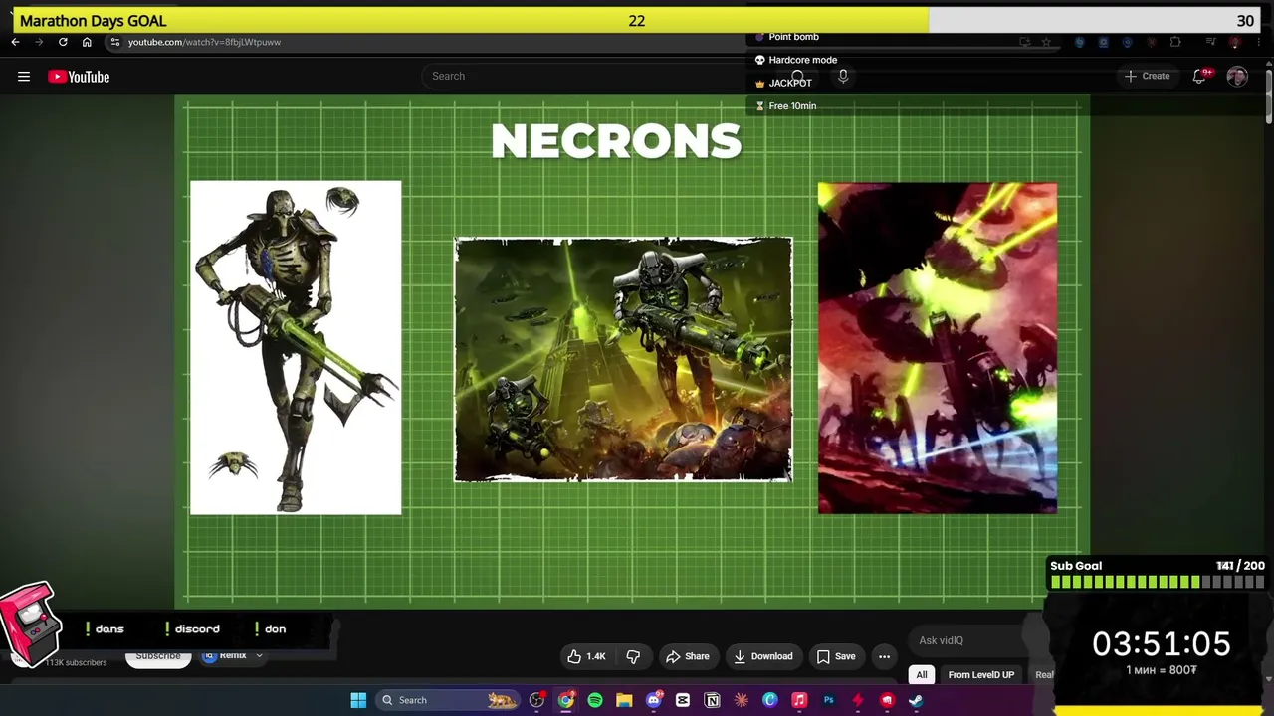This screenshot has height=716, width=1274.
Task: Switch to Chrome in the taskbar
Action: pos(566,700)
